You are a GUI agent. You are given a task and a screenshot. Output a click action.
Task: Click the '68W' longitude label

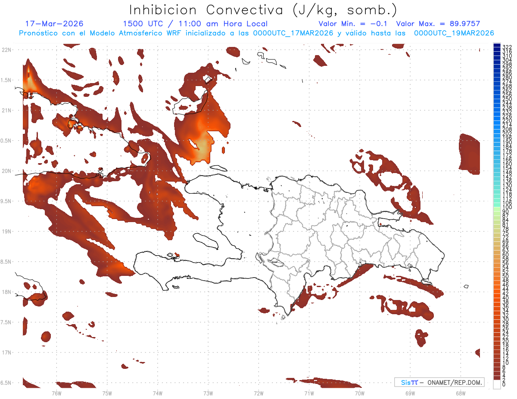tap(461, 393)
